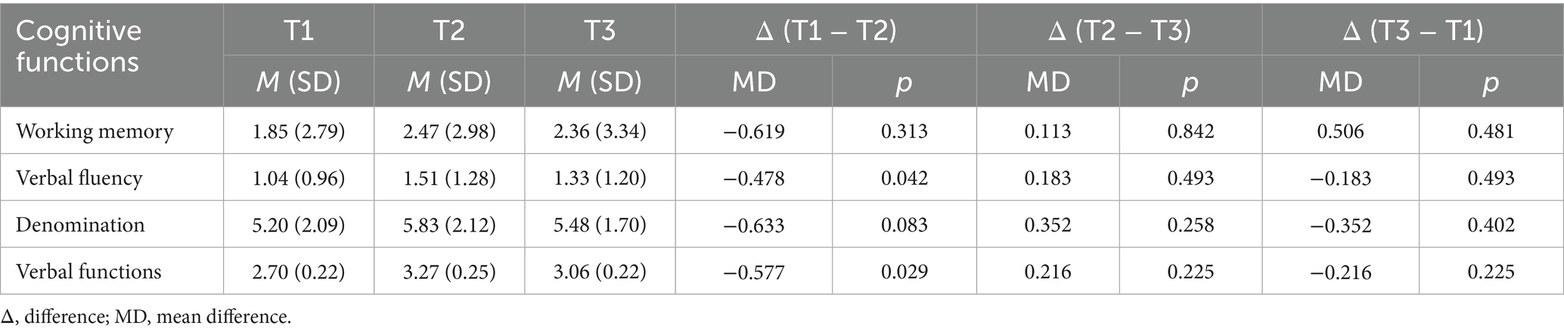
Task: Select the mean difference cell −0.619
Action: coord(753,131)
